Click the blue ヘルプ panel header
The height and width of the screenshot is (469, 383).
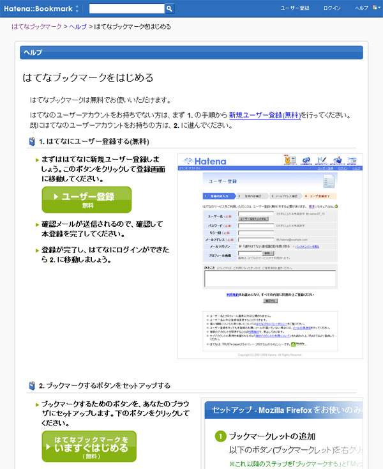(x=191, y=52)
